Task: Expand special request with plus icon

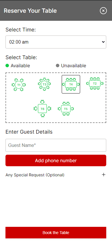Action: (103, 175)
